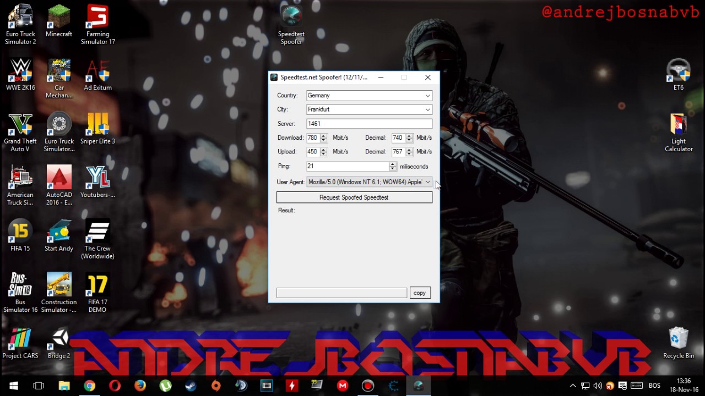Open the Windows Start menu
This screenshot has height=396, width=705.
[x=13, y=386]
